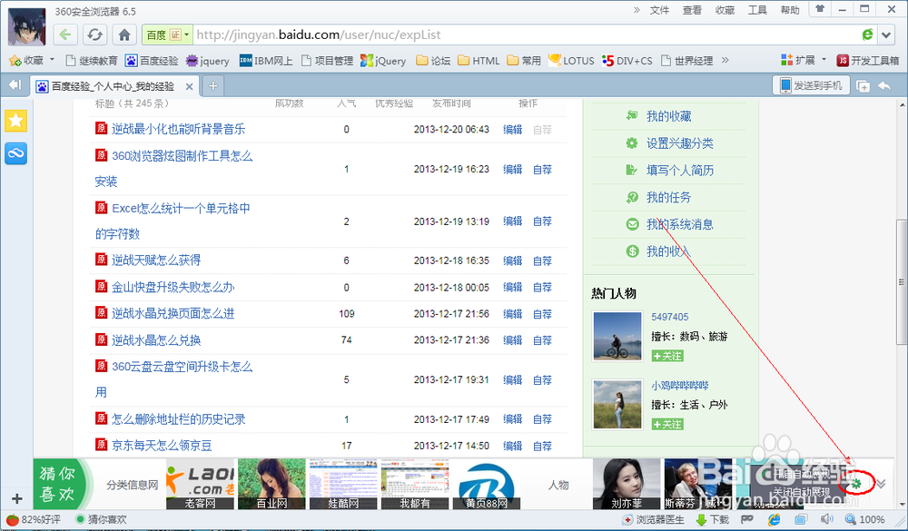
Task: Open the 刘亦菲 thumbnail in the recommendation bar
Action: tap(627, 484)
